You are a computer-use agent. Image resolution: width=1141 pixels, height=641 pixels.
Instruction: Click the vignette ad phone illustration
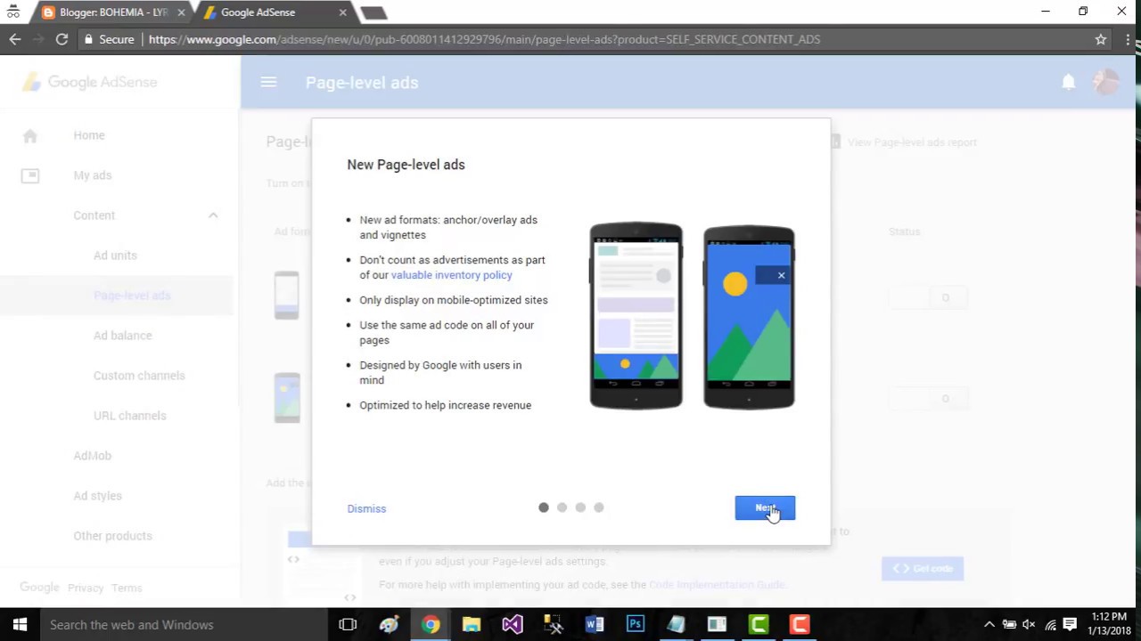point(749,317)
